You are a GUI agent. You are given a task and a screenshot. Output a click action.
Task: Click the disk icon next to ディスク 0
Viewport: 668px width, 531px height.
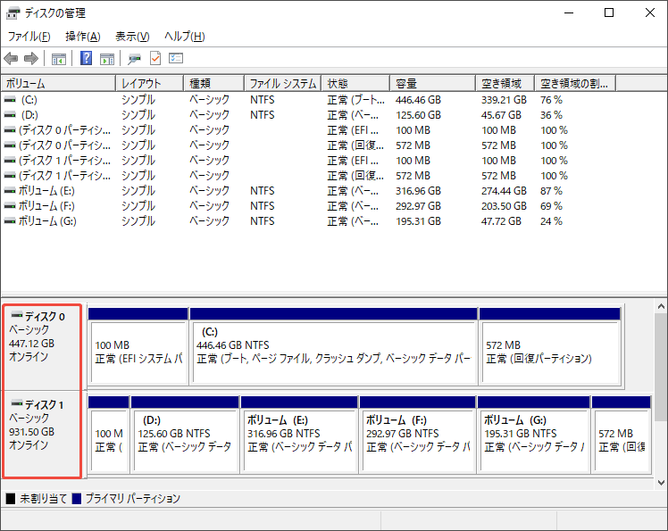pos(17,316)
